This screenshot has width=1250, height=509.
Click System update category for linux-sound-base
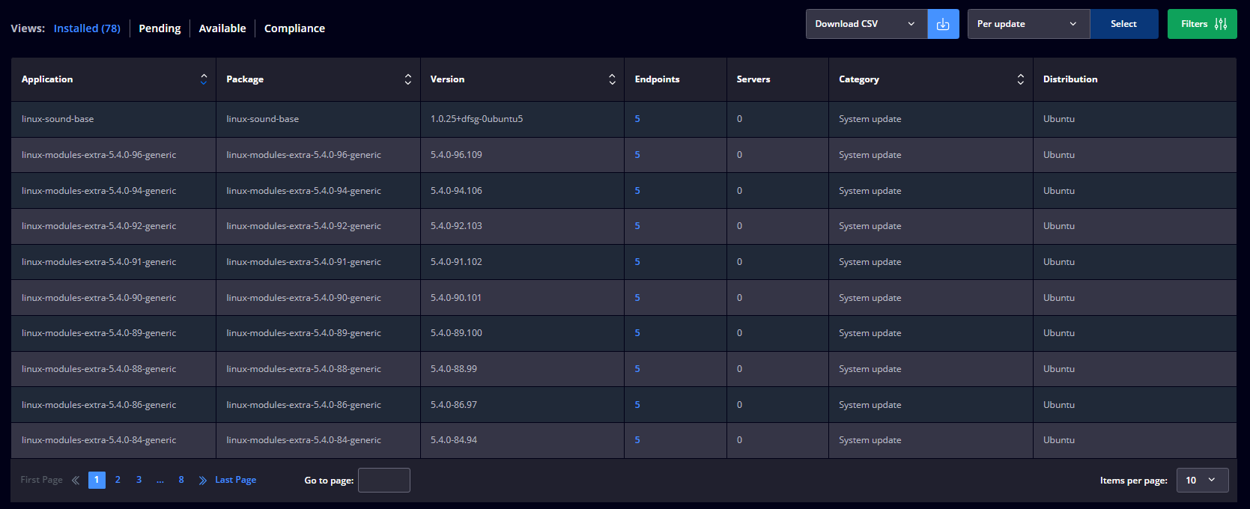tap(870, 119)
